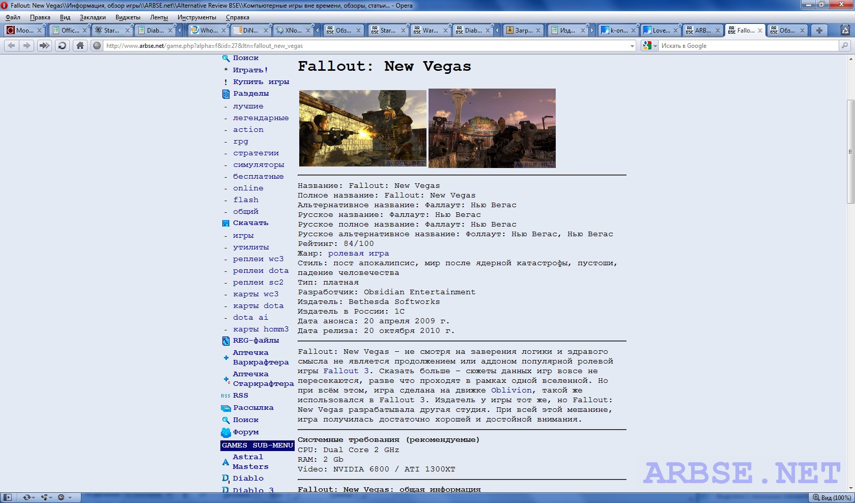Click the 'Искать в Google' search field
This screenshot has width=855, height=503.
click(748, 46)
